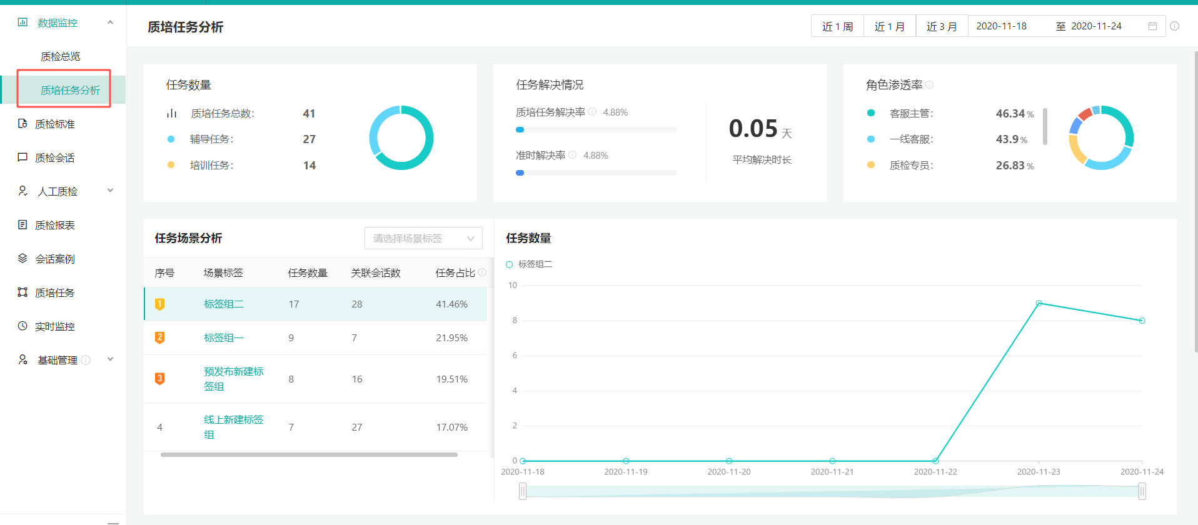Click the 角色渗透率 donut chart
Image resolution: width=1198 pixels, height=525 pixels.
(1101, 137)
